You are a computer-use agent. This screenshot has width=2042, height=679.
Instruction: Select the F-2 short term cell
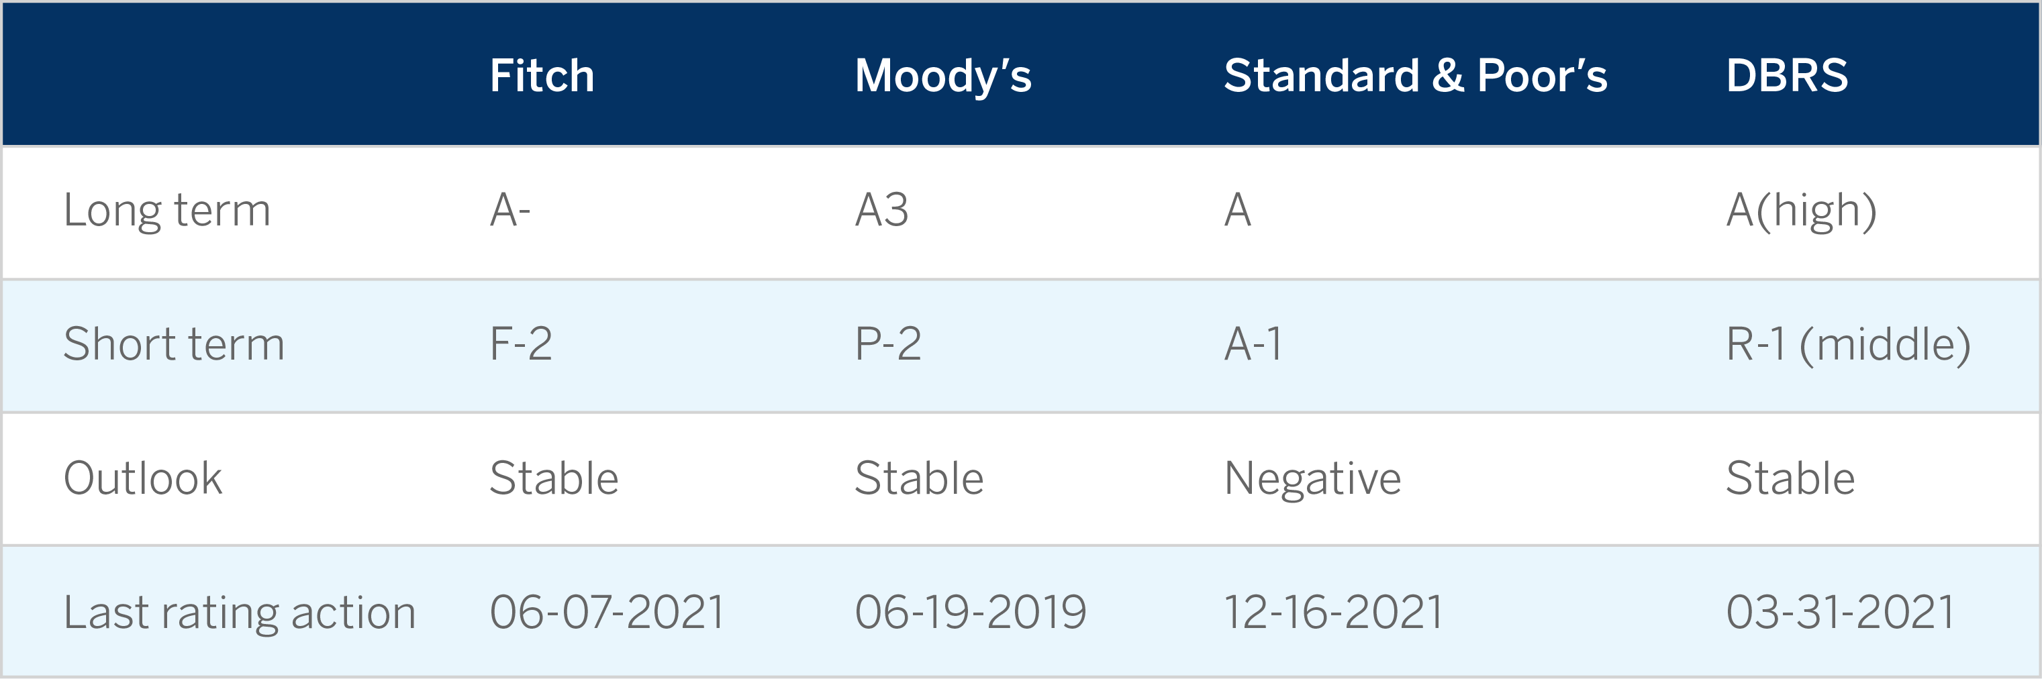click(521, 344)
